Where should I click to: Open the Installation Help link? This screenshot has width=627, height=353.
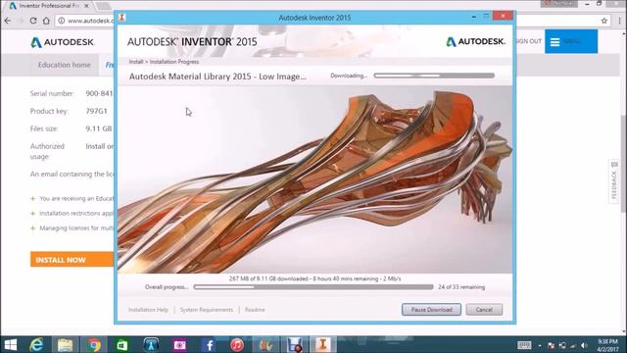tap(148, 310)
